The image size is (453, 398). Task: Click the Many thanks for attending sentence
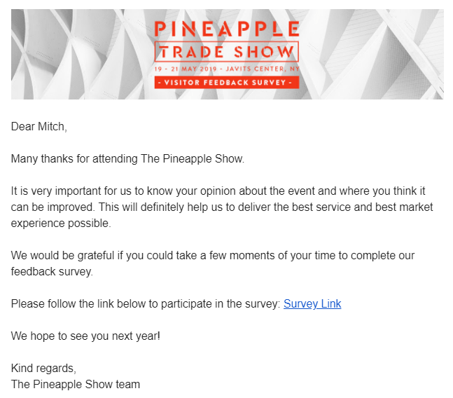coord(127,158)
